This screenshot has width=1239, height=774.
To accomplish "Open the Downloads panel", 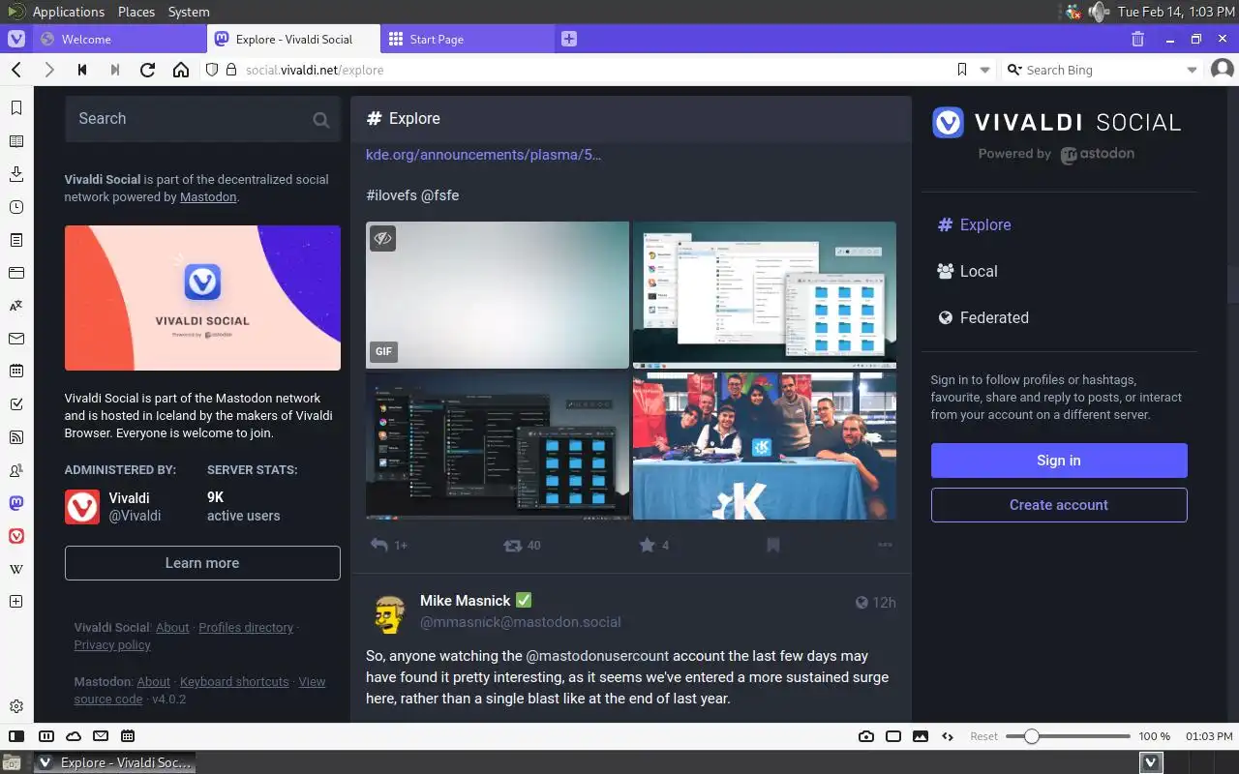I will tap(16, 174).
